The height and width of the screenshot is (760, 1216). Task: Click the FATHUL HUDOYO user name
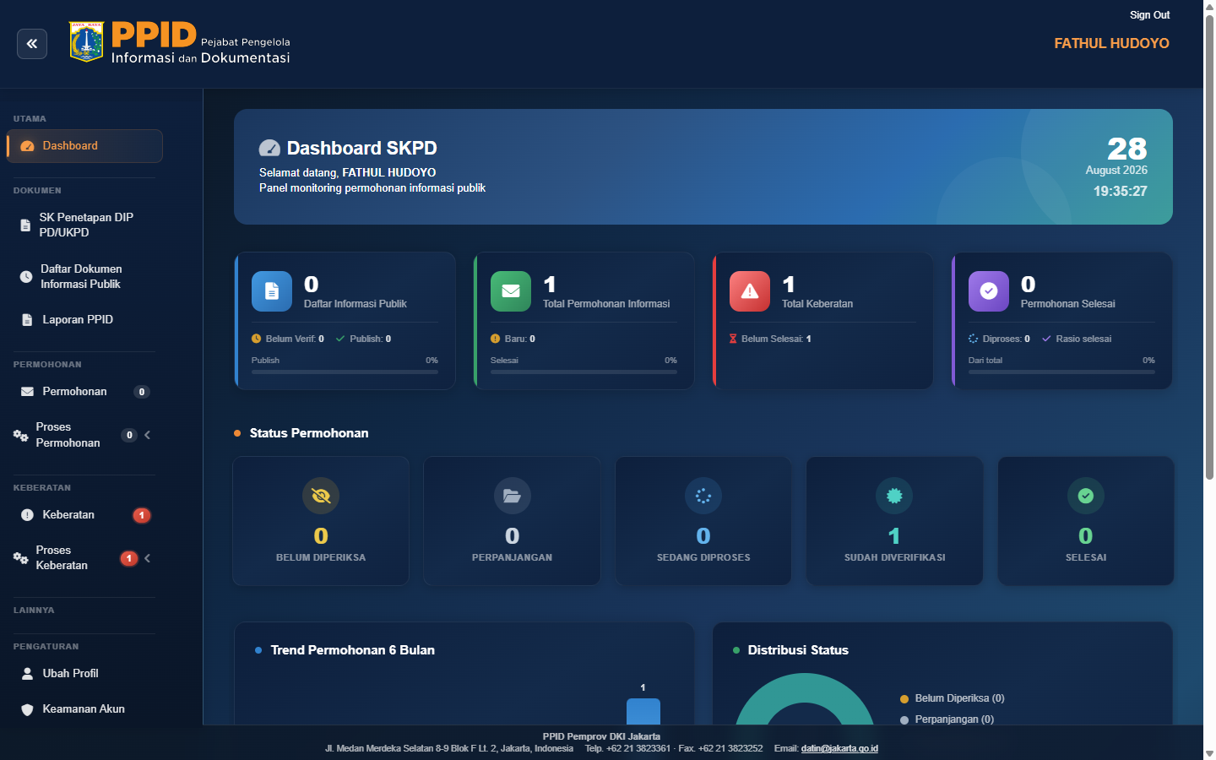tap(1111, 43)
